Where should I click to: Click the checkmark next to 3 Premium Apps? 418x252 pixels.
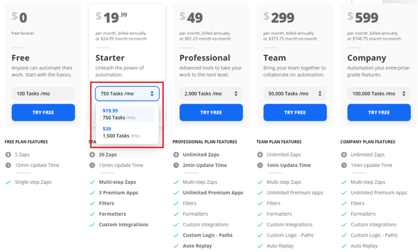point(92,193)
